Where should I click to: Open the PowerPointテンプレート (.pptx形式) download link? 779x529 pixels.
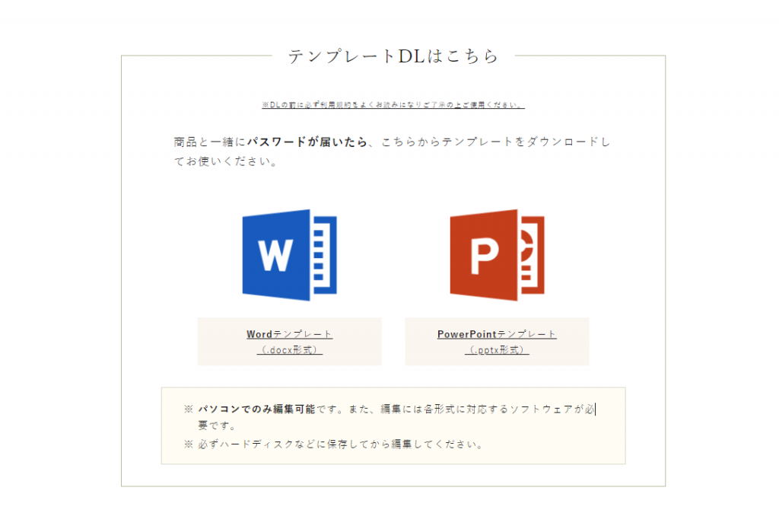tap(495, 333)
